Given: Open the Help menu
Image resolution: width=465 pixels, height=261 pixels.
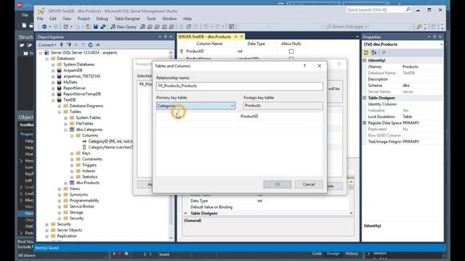Looking at the screenshot, I should click(x=187, y=19).
